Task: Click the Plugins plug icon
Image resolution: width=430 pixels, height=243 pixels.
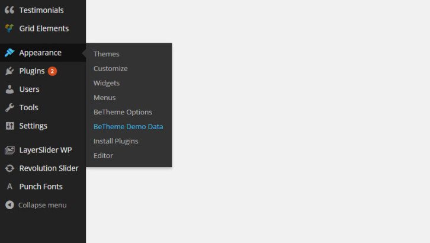Action: tap(9, 71)
